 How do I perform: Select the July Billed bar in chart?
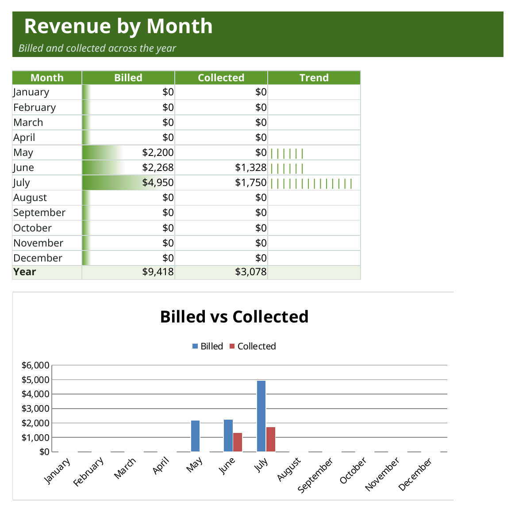(x=261, y=416)
